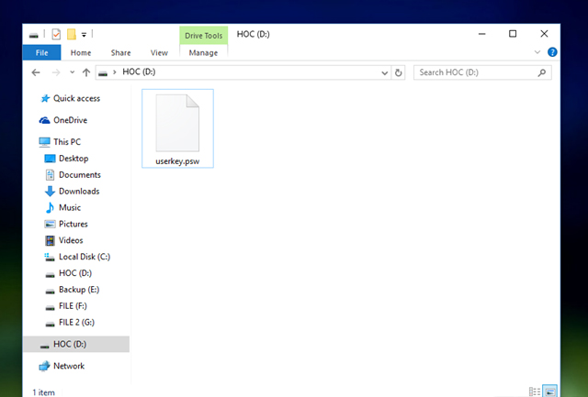The width and height of the screenshot is (588, 397).
Task: Click the Local Disk (C:) Windows drive icon
Action: pyautogui.click(x=50, y=257)
